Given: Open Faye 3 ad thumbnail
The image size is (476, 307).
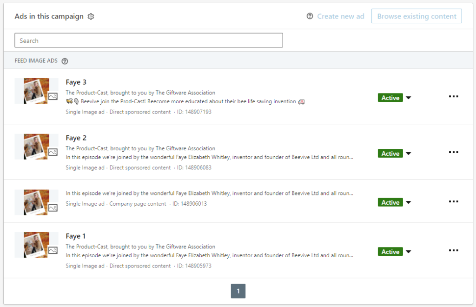Looking at the screenshot, I should tap(36, 91).
